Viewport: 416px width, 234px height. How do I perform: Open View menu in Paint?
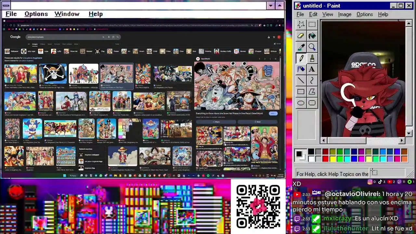pyautogui.click(x=328, y=14)
